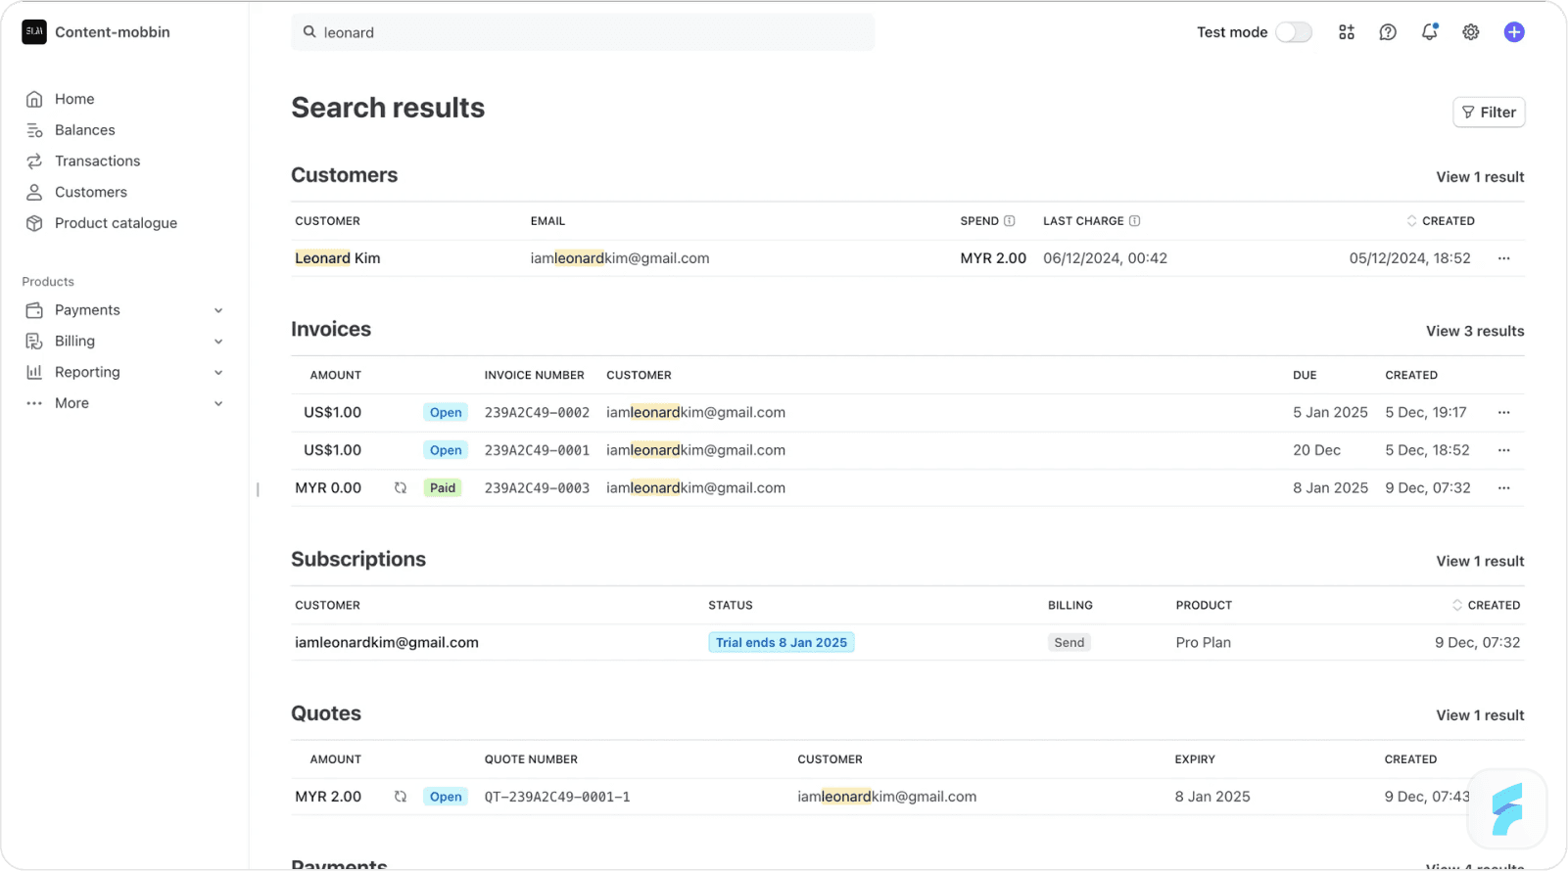
Task: Click the Reporting bar chart icon
Action: (x=34, y=372)
